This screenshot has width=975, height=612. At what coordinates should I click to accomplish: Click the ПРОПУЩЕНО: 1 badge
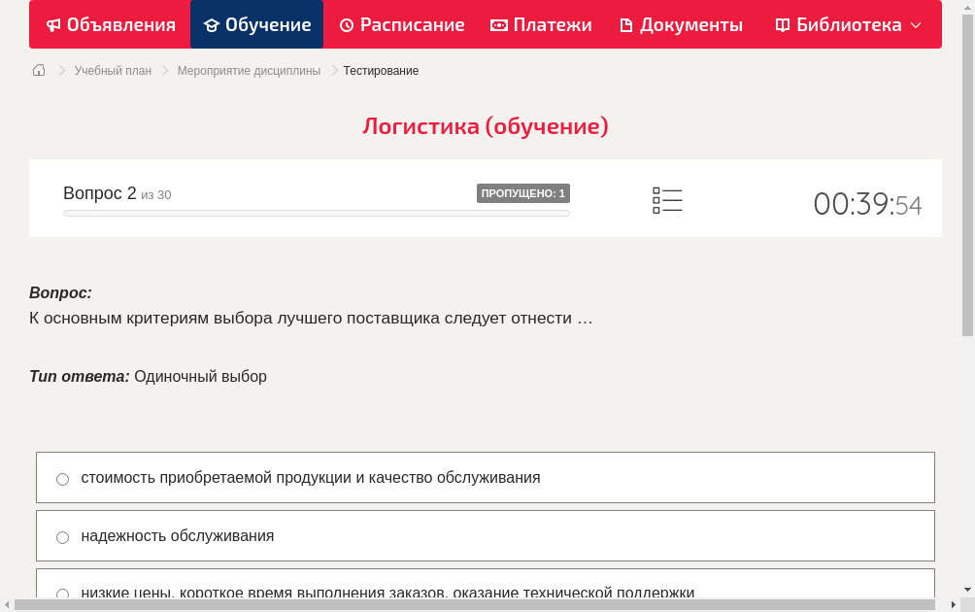(x=523, y=193)
